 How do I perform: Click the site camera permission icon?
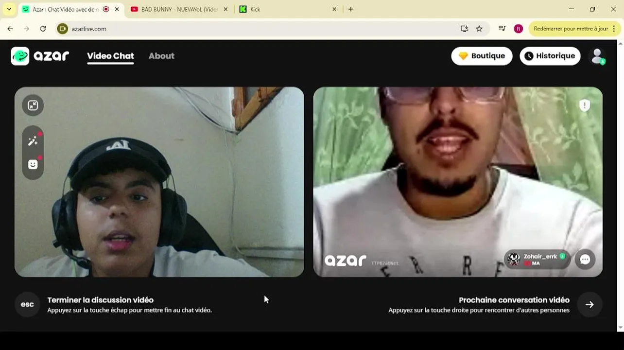click(62, 29)
